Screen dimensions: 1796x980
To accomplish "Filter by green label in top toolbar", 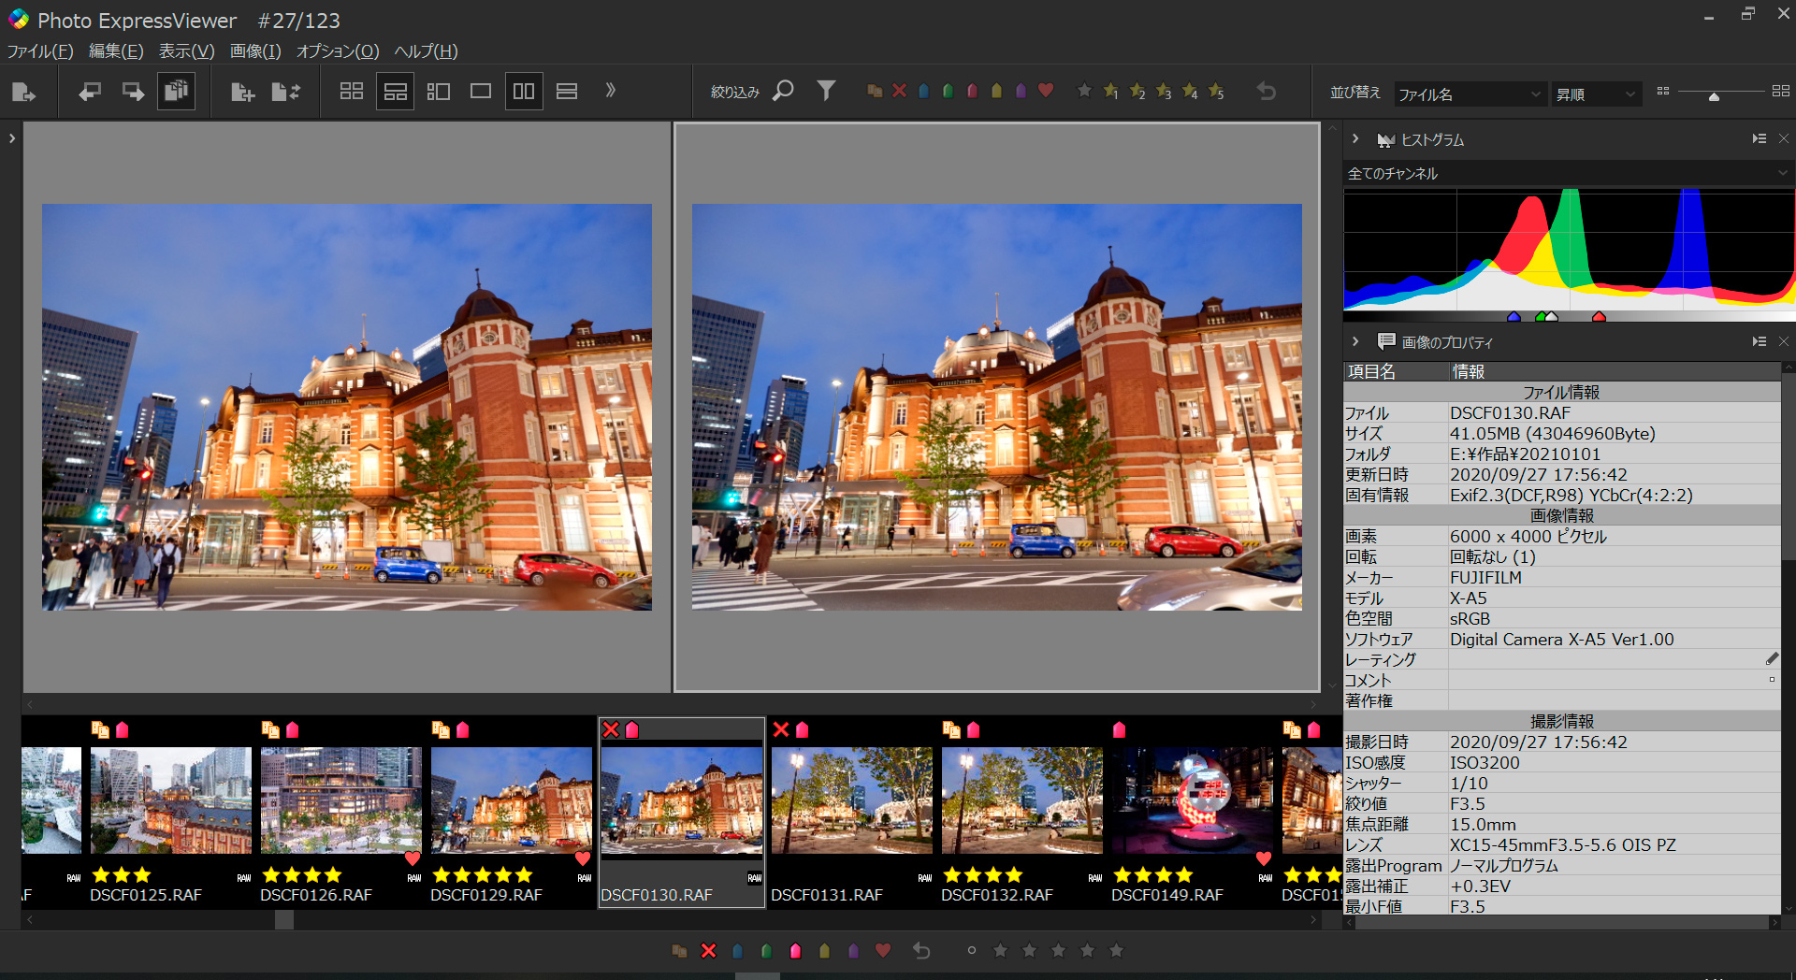I will click(x=948, y=91).
